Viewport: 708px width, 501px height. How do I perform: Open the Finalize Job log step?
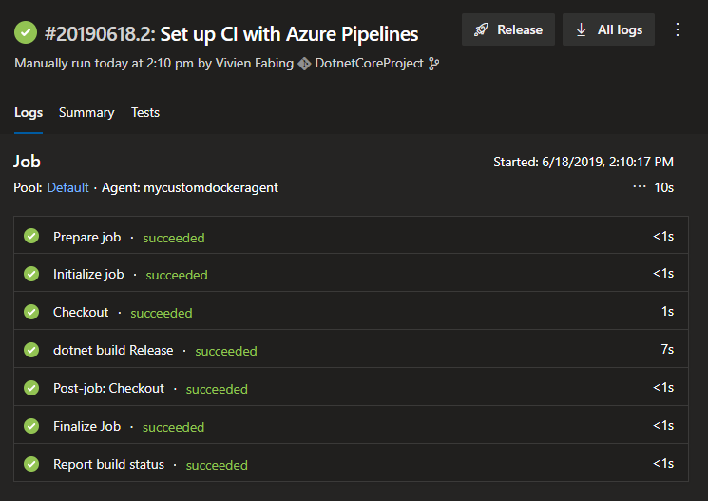coord(351,425)
